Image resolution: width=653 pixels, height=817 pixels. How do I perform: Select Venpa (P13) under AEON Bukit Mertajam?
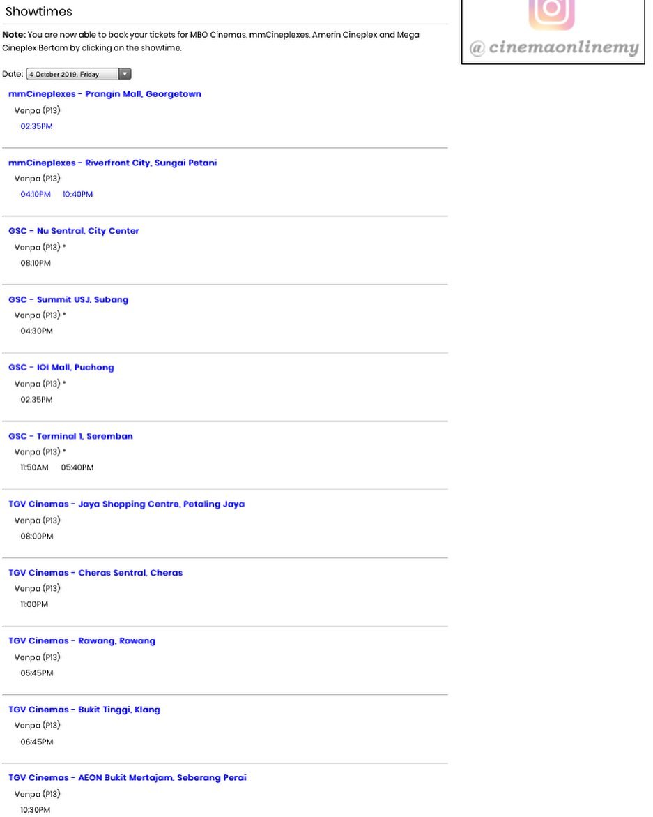click(x=37, y=794)
